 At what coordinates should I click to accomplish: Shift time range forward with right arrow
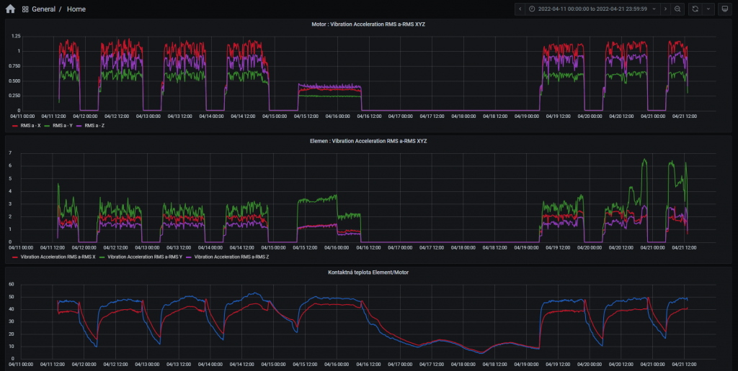pyautogui.click(x=665, y=9)
